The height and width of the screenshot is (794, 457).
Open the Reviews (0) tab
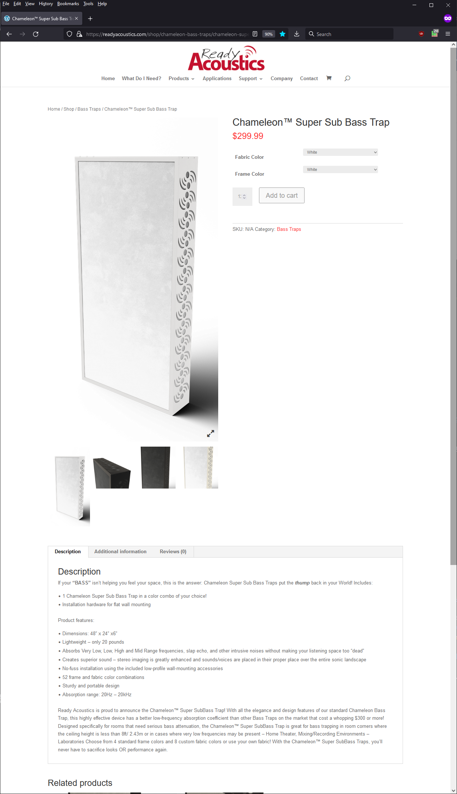173,551
